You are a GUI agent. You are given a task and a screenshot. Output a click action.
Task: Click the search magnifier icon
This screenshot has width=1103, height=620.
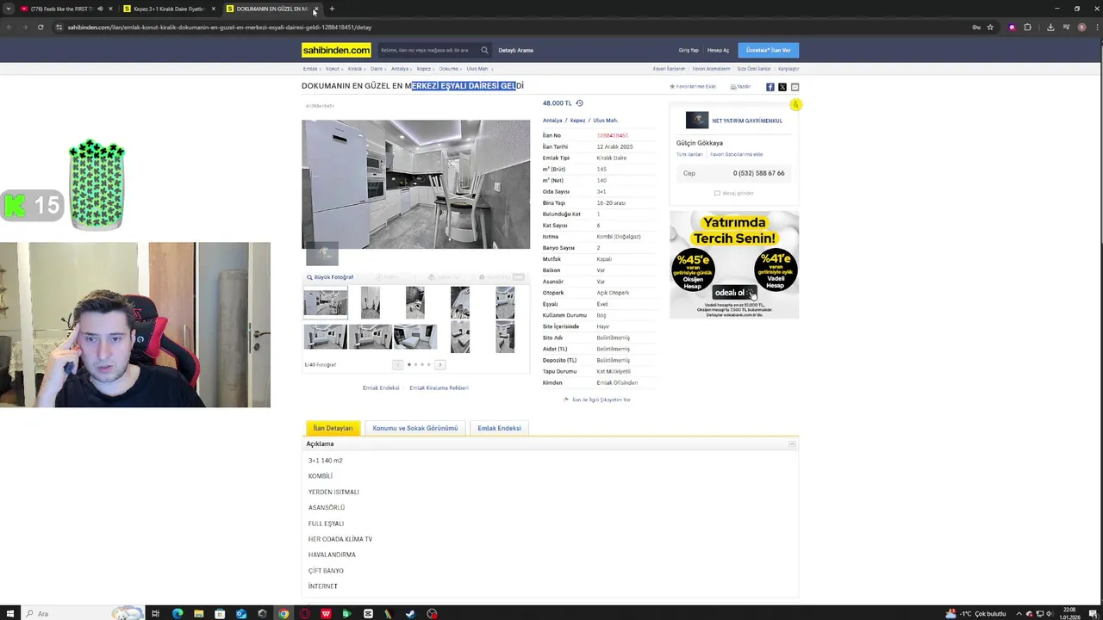pyautogui.click(x=484, y=50)
